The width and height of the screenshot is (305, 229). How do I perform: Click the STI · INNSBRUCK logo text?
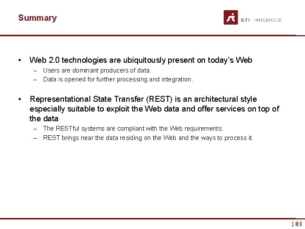[261, 20]
